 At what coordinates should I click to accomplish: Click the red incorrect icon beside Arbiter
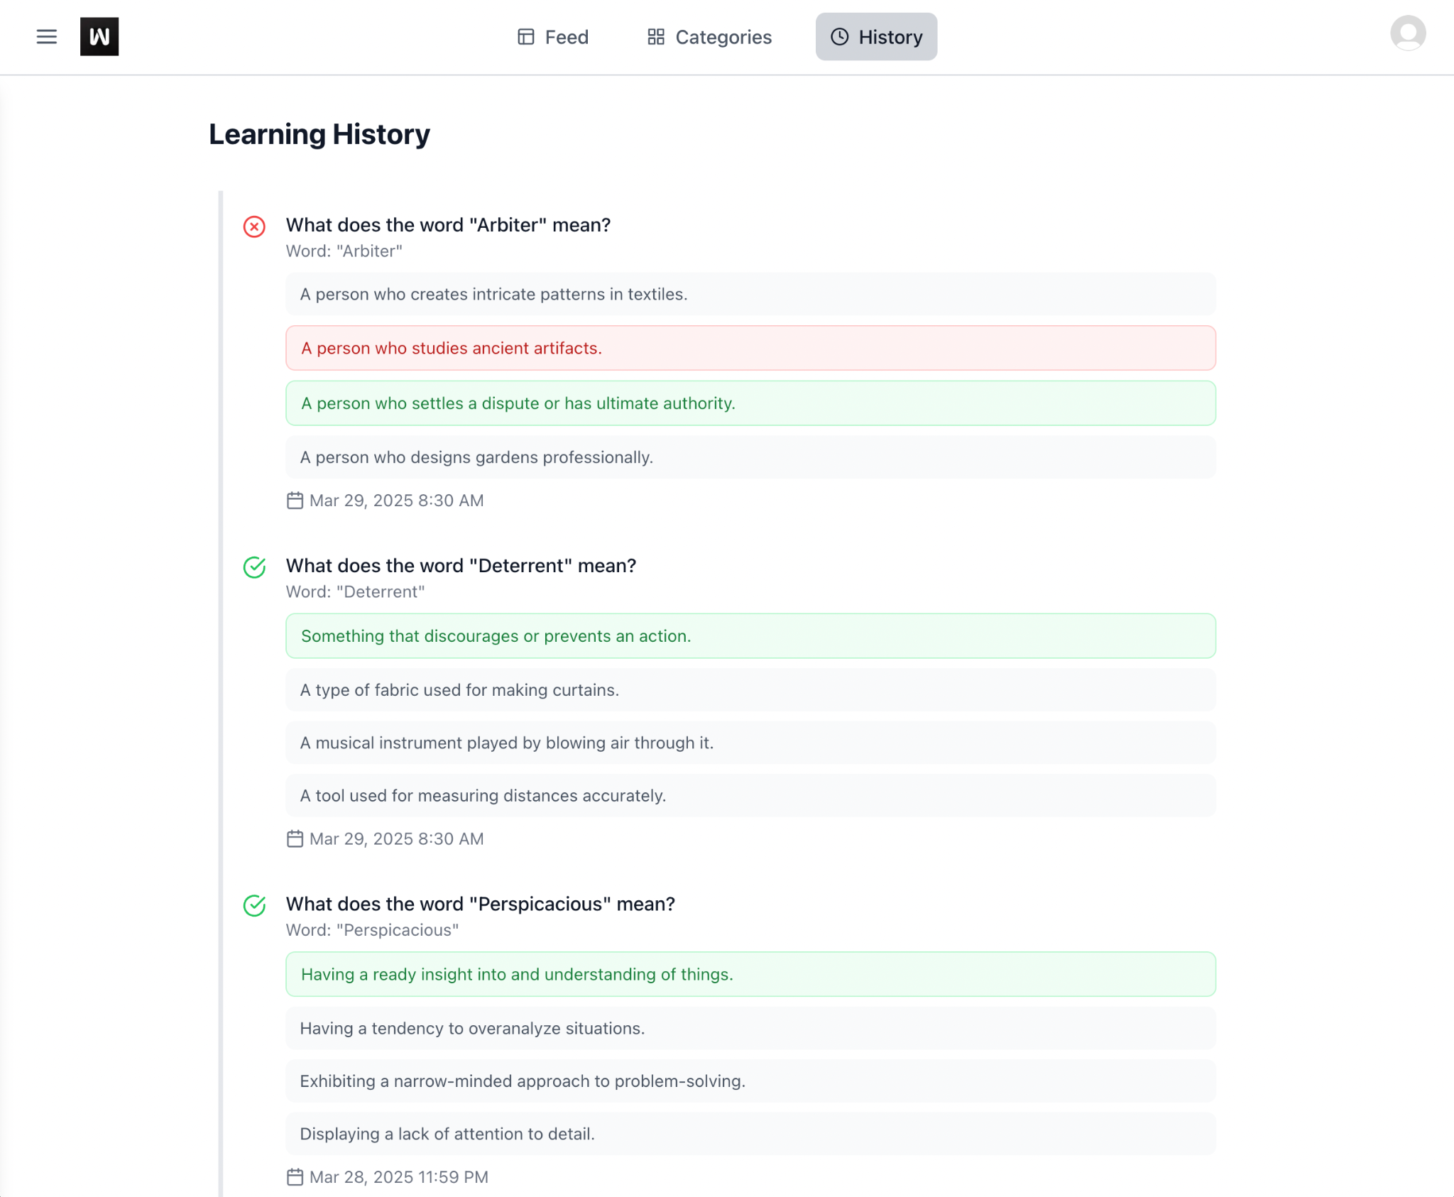[x=254, y=226]
